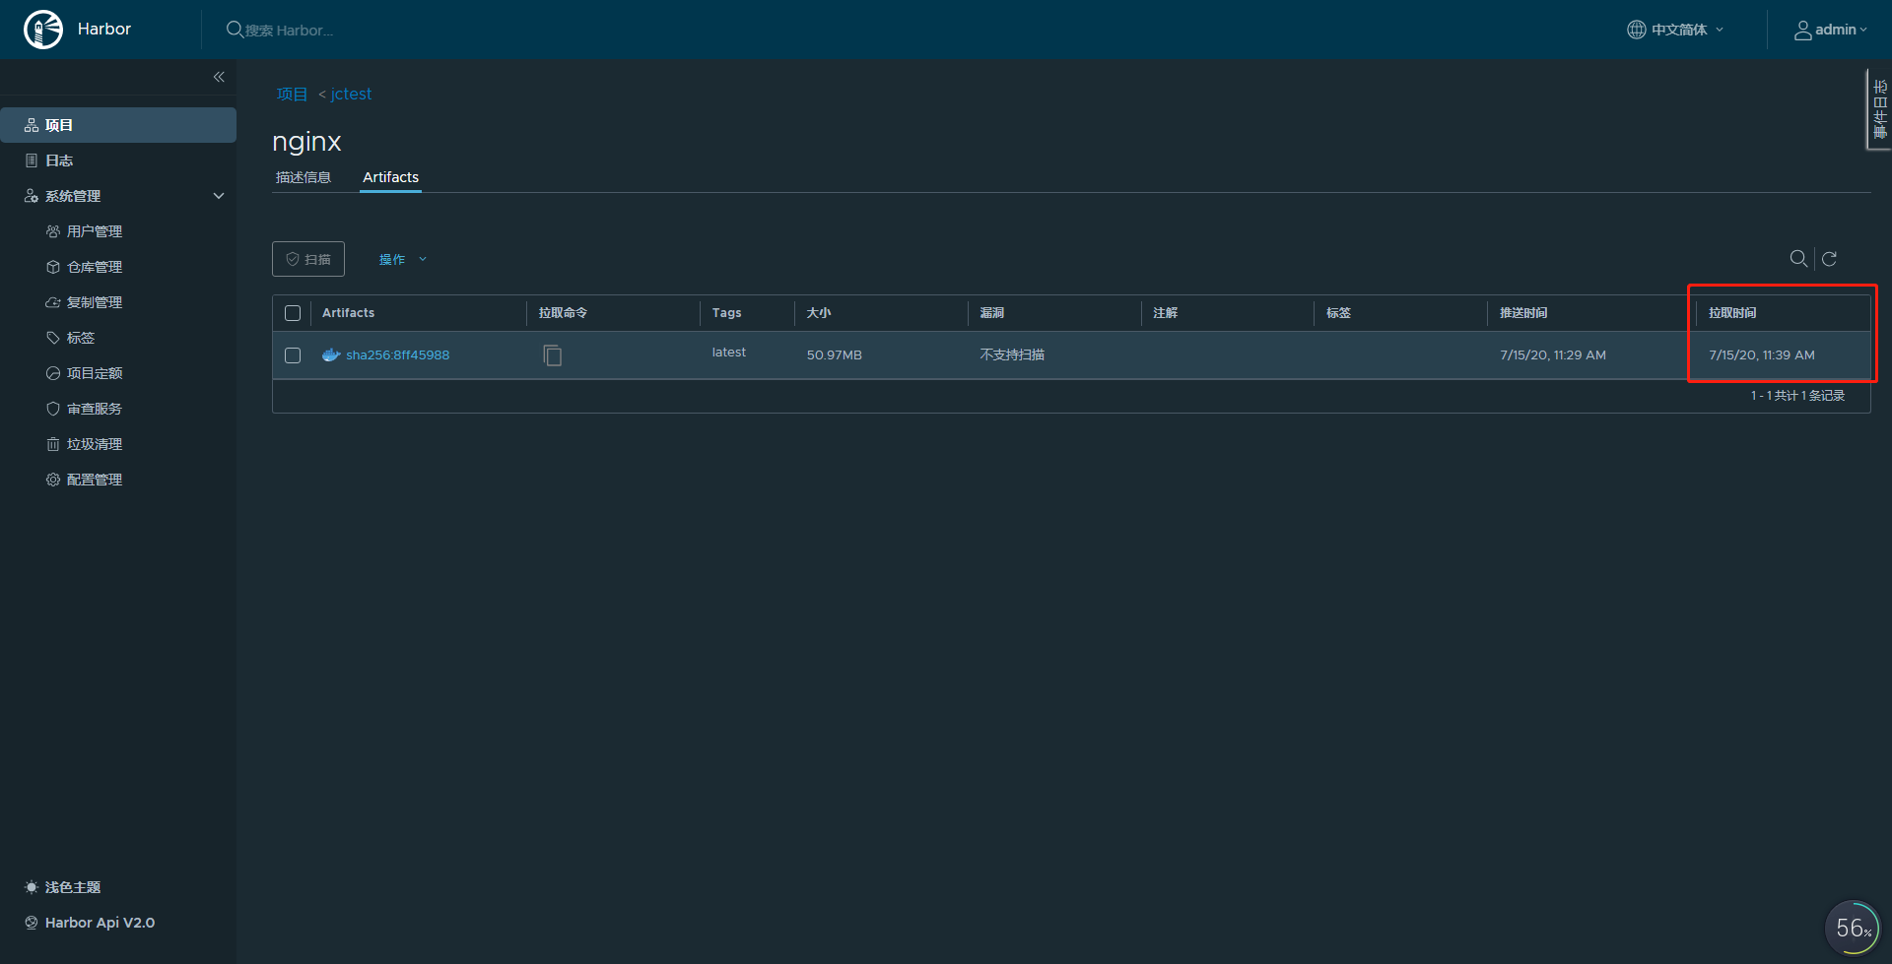Click the latest tag cell
The width and height of the screenshot is (1892, 964).
(729, 353)
